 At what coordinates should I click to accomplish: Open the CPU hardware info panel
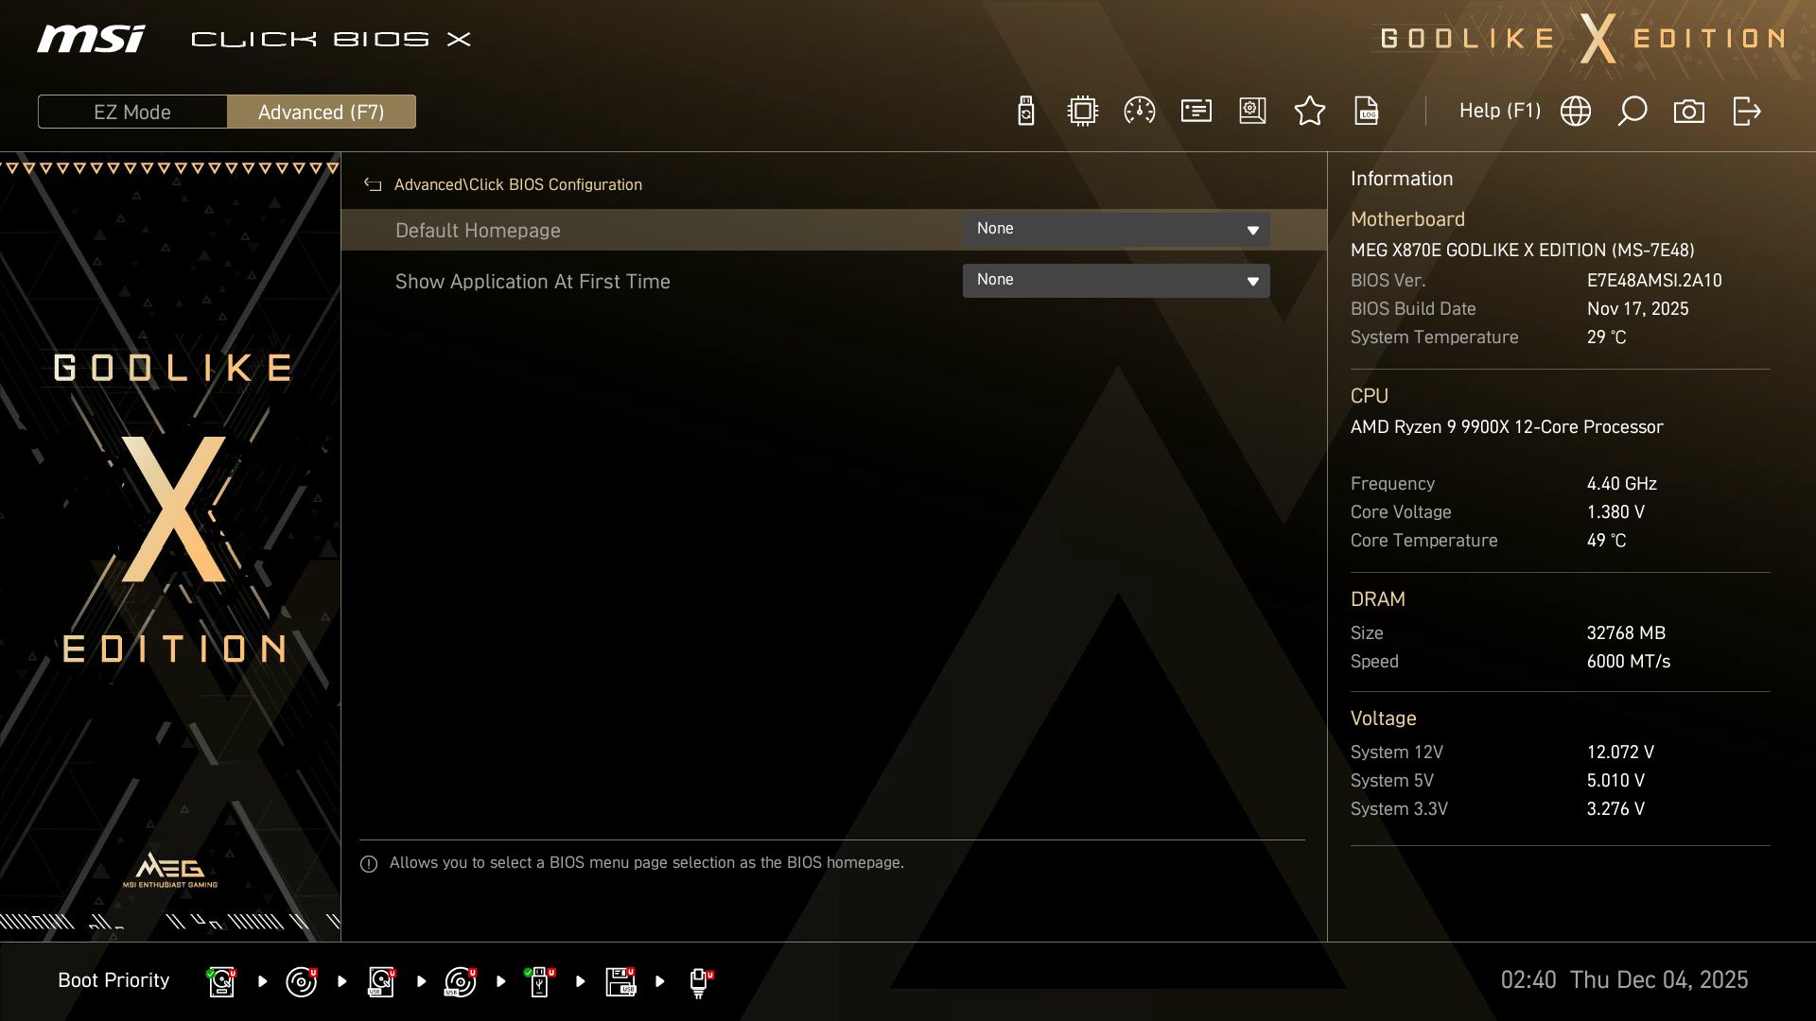pyautogui.click(x=1082, y=111)
